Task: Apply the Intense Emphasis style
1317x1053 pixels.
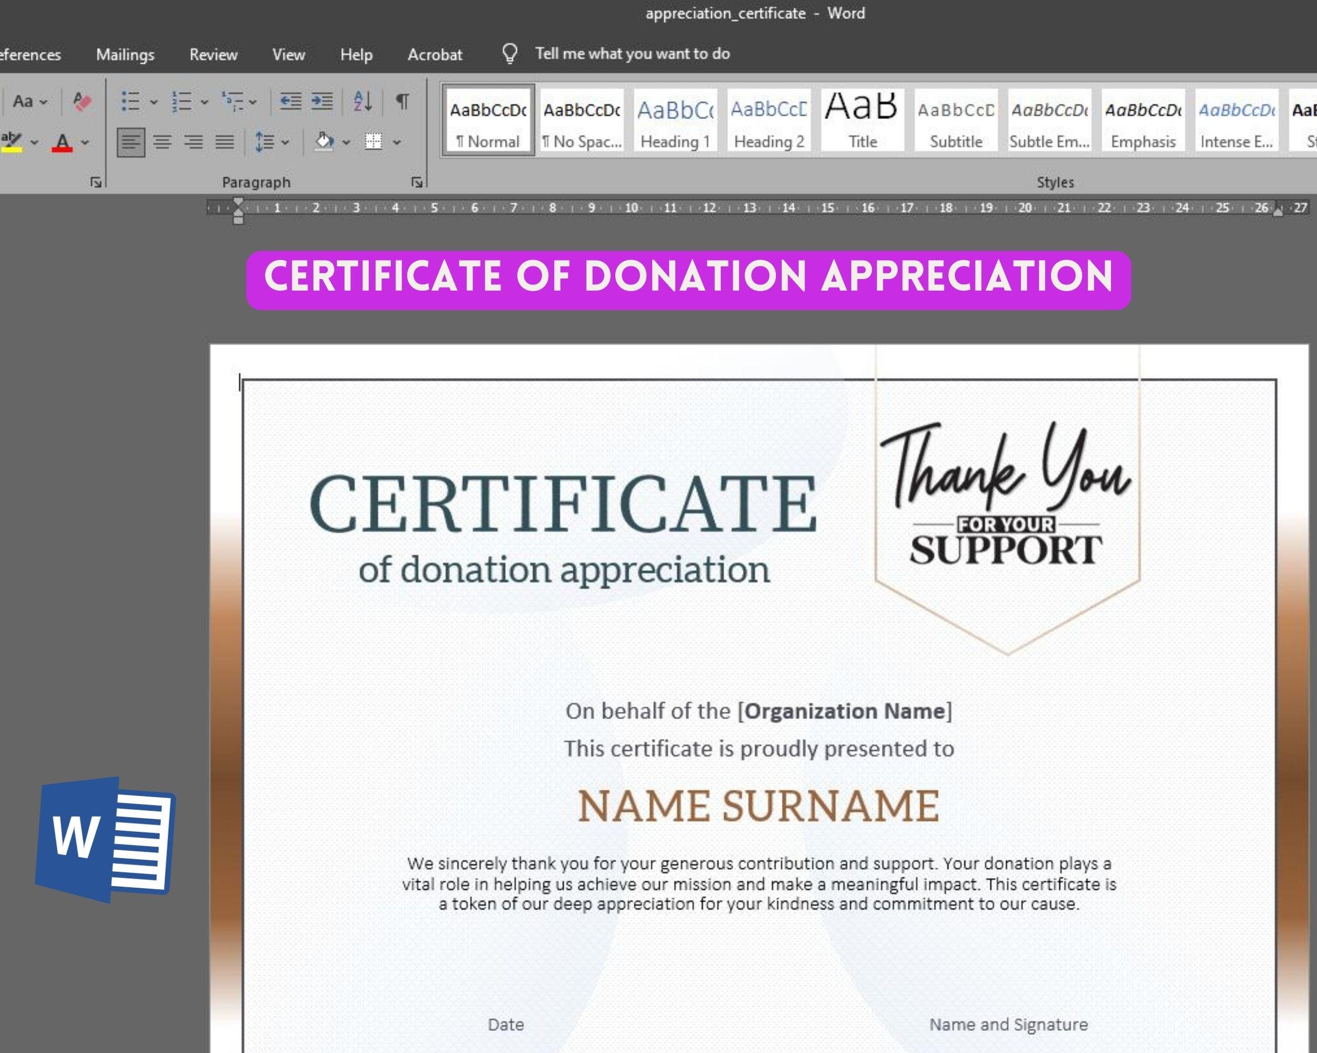Action: tap(1236, 120)
